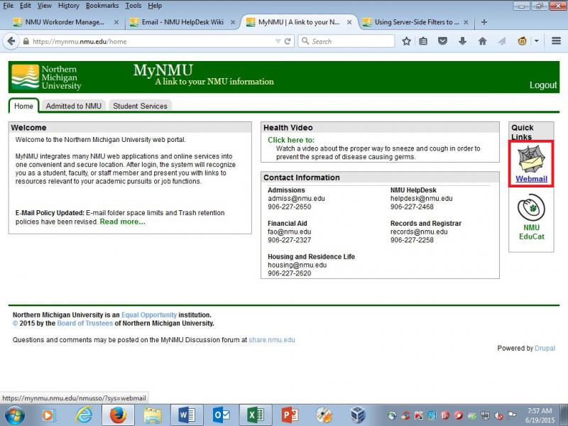This screenshot has height=426, width=568.
Task: Open Firefox on the taskbar
Action: click(x=118, y=415)
